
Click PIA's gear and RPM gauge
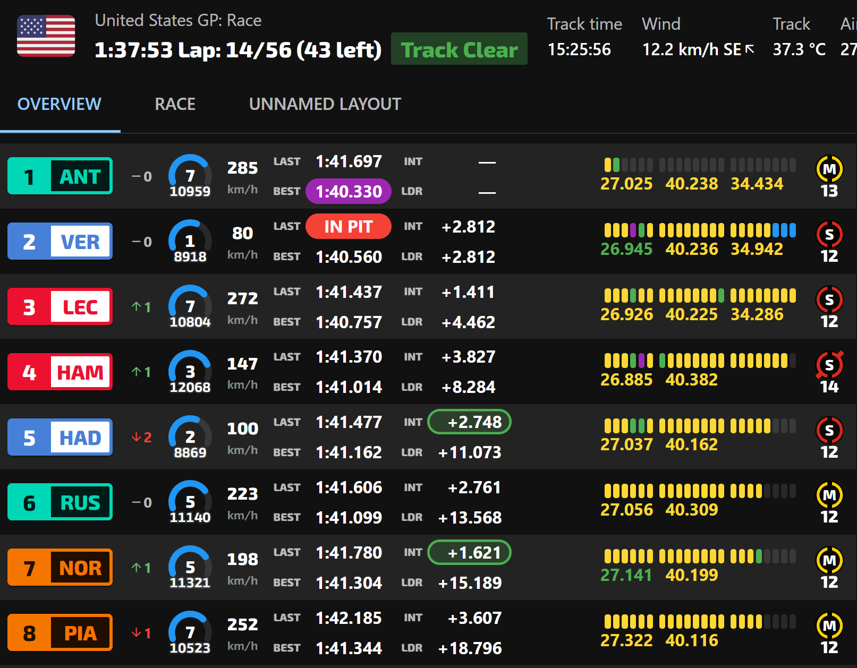[x=190, y=633]
